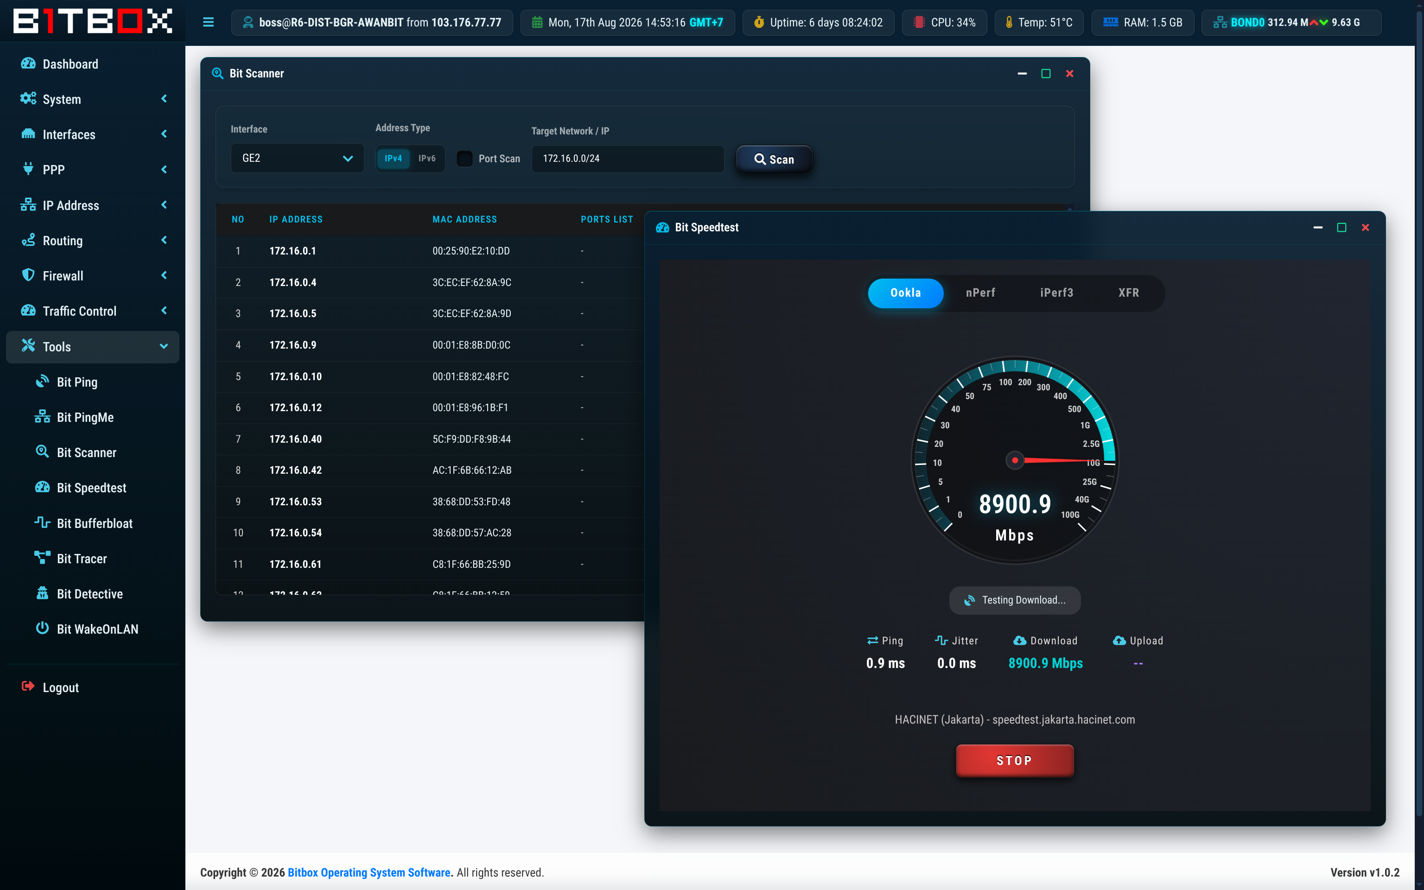Open Bit Speedtest in sidebar
1424x890 pixels.
(92, 488)
